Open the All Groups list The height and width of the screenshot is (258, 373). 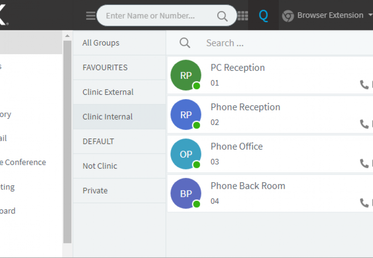(101, 43)
